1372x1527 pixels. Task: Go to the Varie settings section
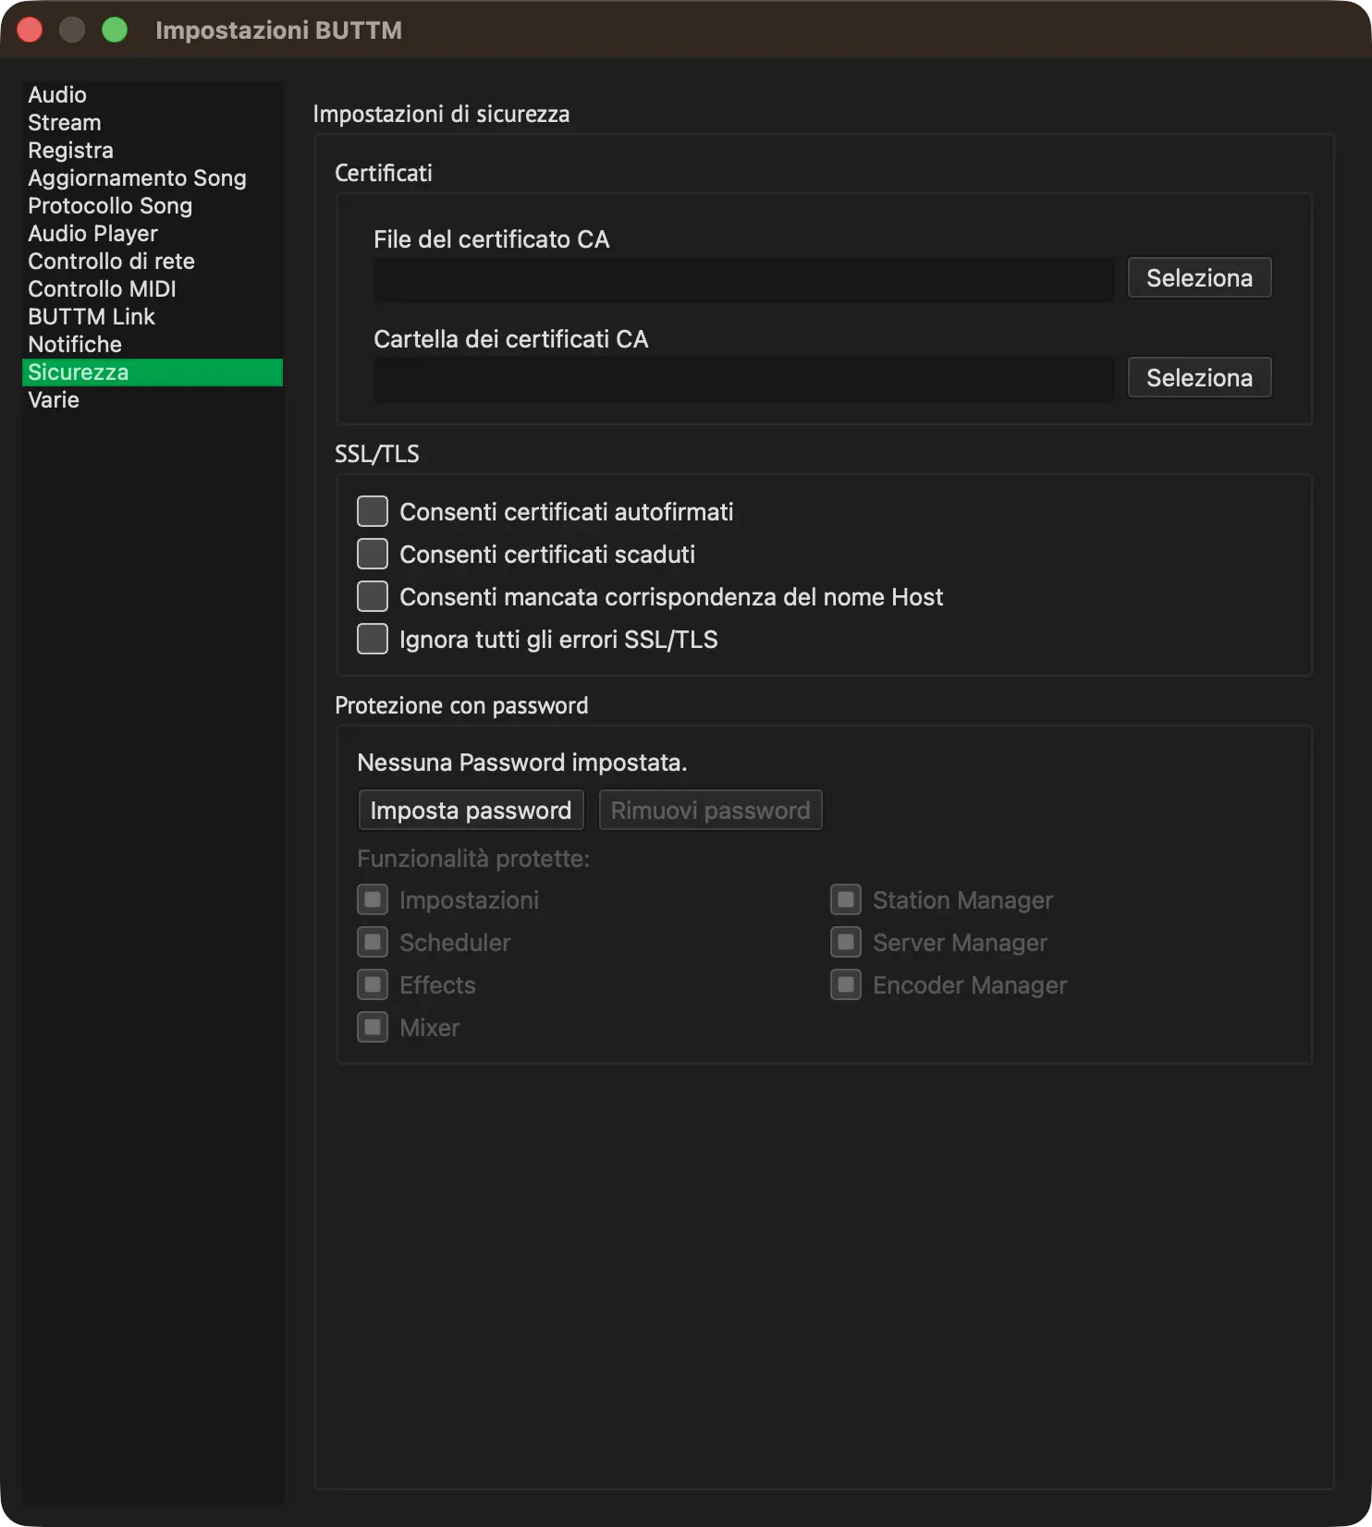[x=152, y=399]
